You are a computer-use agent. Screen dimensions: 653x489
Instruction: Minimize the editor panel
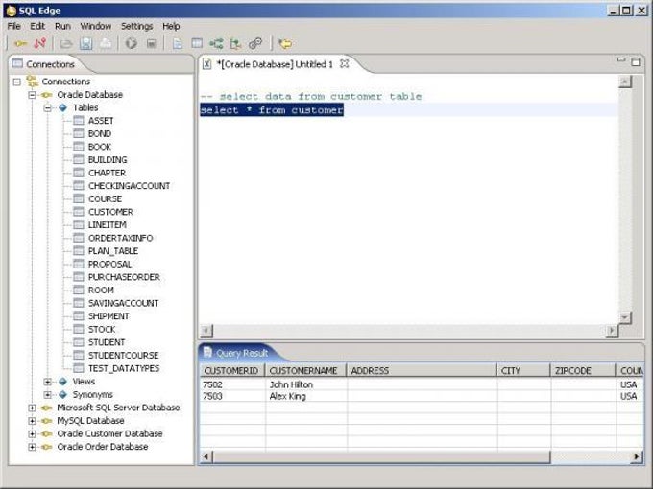621,59
